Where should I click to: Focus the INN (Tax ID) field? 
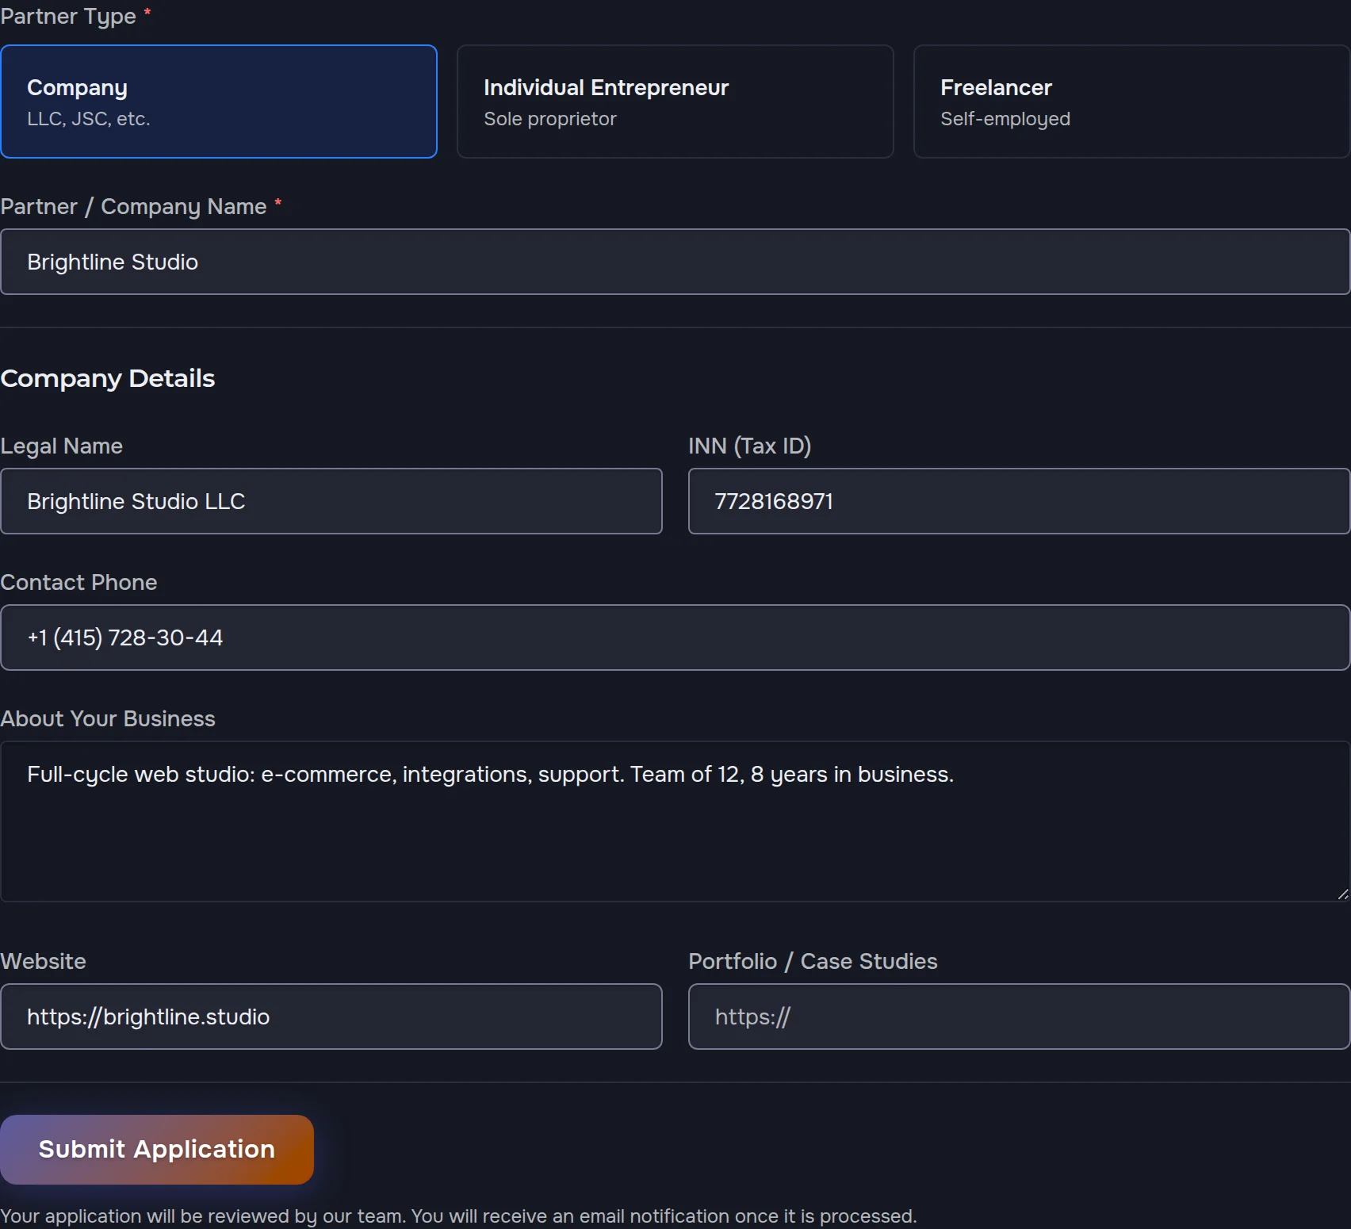[1019, 501]
